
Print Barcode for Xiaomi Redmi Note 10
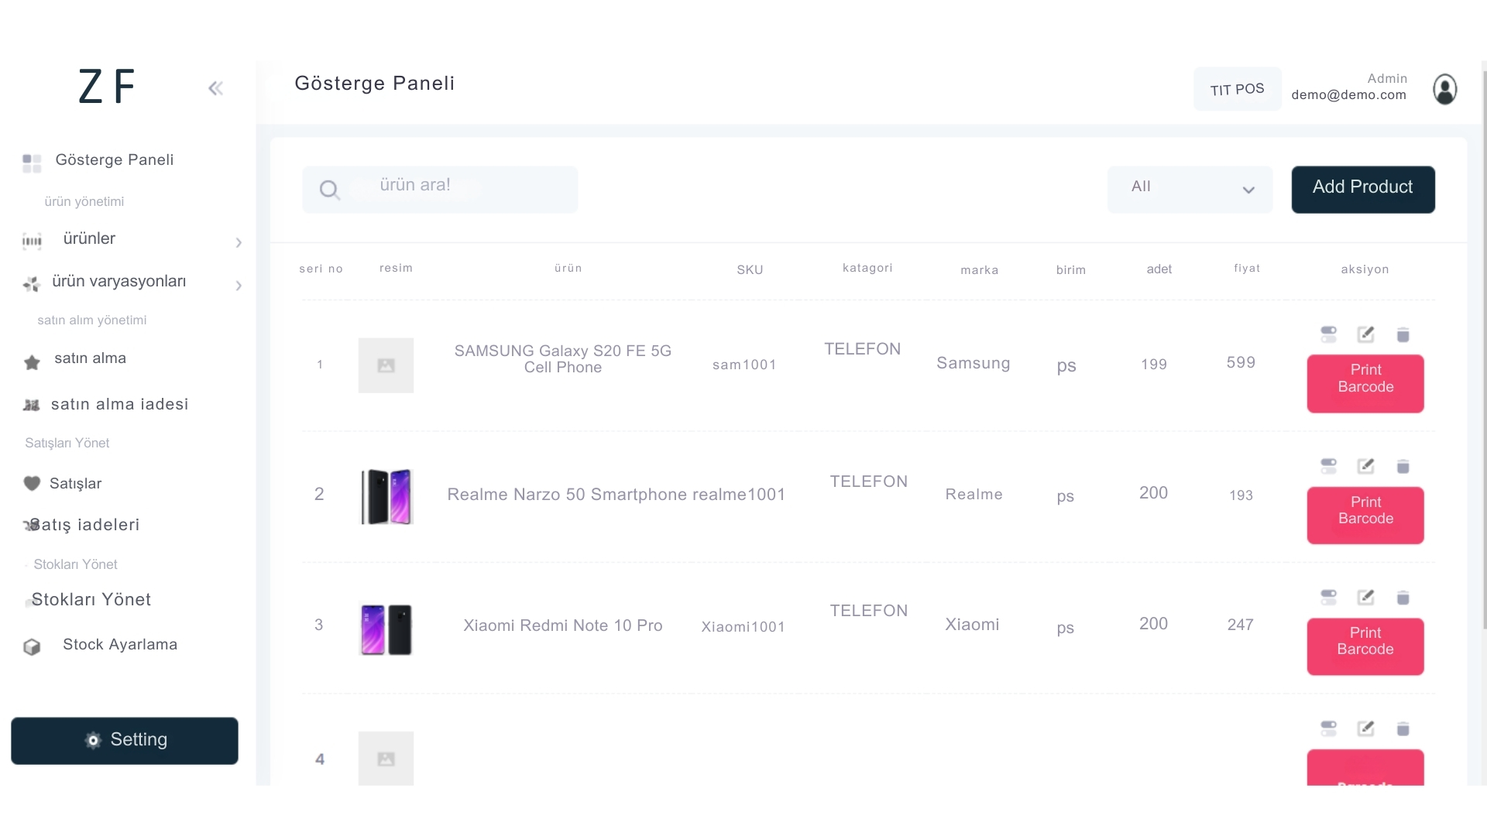point(1365,646)
